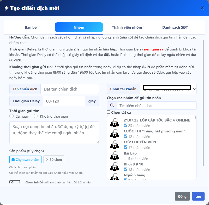Go to the Danh sách SĐT tab

pos(175,27)
